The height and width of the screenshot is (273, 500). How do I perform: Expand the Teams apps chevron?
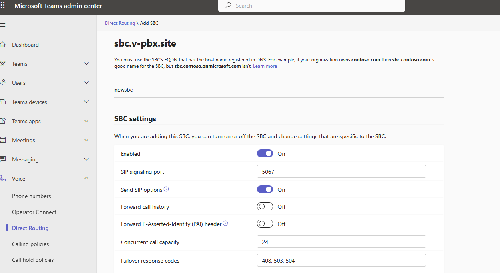(86, 121)
